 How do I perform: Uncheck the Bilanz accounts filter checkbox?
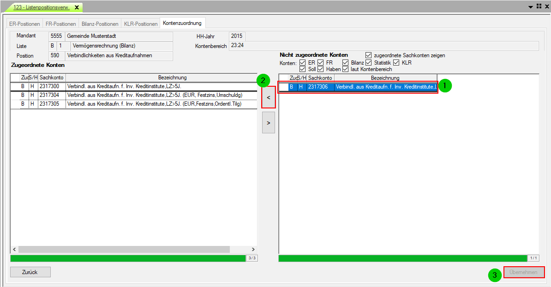pos(346,63)
